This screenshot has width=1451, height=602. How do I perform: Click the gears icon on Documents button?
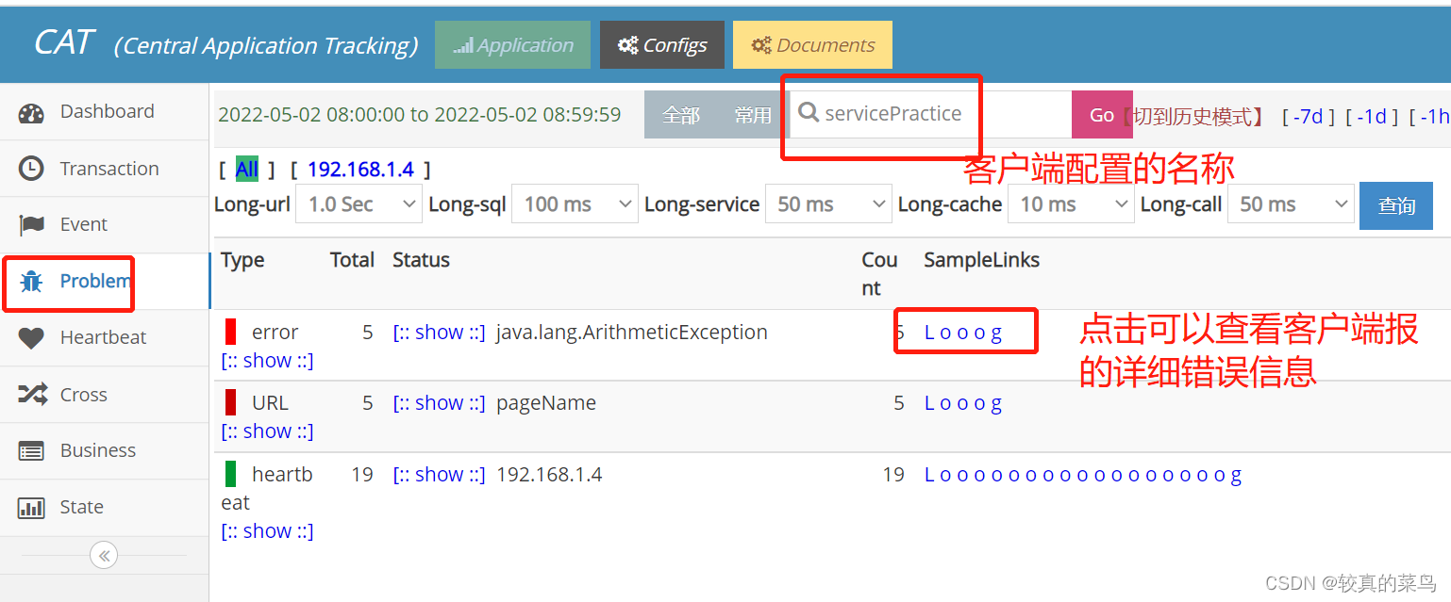tap(761, 45)
